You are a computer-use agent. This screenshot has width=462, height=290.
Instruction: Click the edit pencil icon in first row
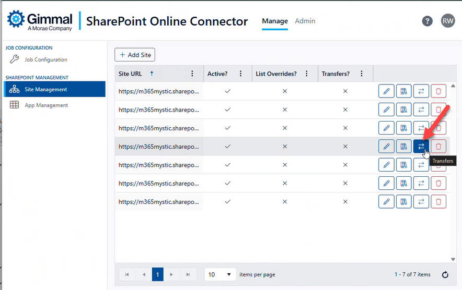click(386, 91)
